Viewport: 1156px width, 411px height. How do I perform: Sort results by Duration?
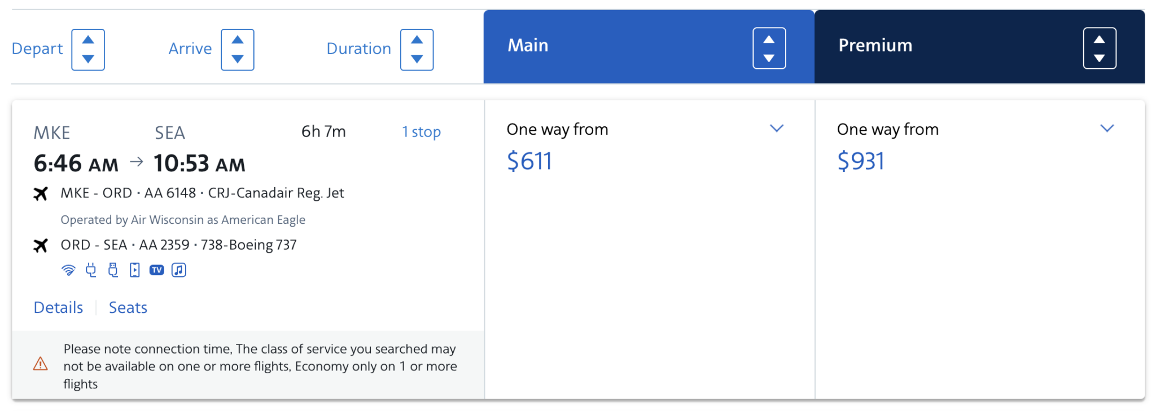[x=417, y=49]
